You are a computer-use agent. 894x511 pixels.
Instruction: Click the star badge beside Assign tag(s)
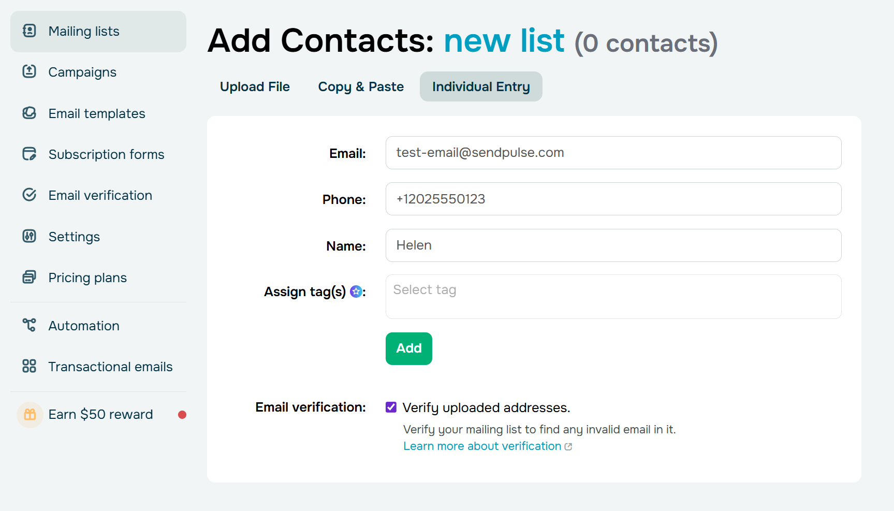(x=356, y=291)
